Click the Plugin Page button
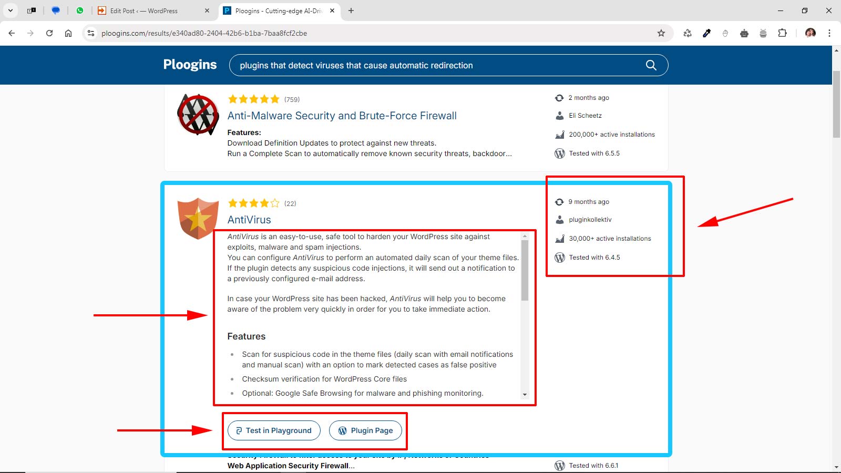The height and width of the screenshot is (473, 841). [366, 430]
